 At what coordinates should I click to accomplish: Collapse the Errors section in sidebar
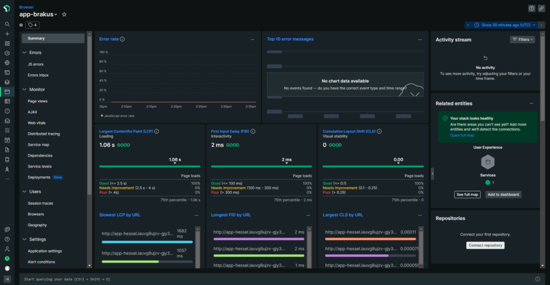[x=24, y=52]
